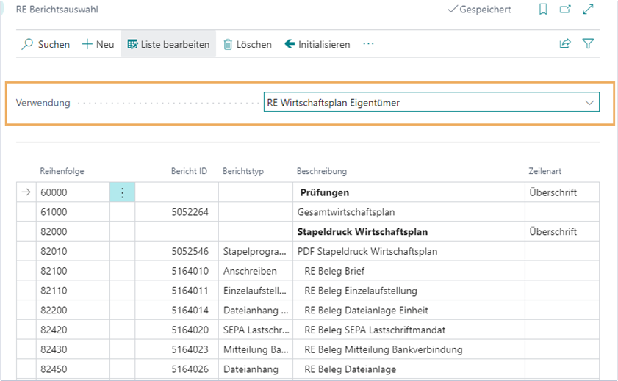The image size is (618, 381).
Task: Click the Zeilenart column header
Action: click(545, 171)
